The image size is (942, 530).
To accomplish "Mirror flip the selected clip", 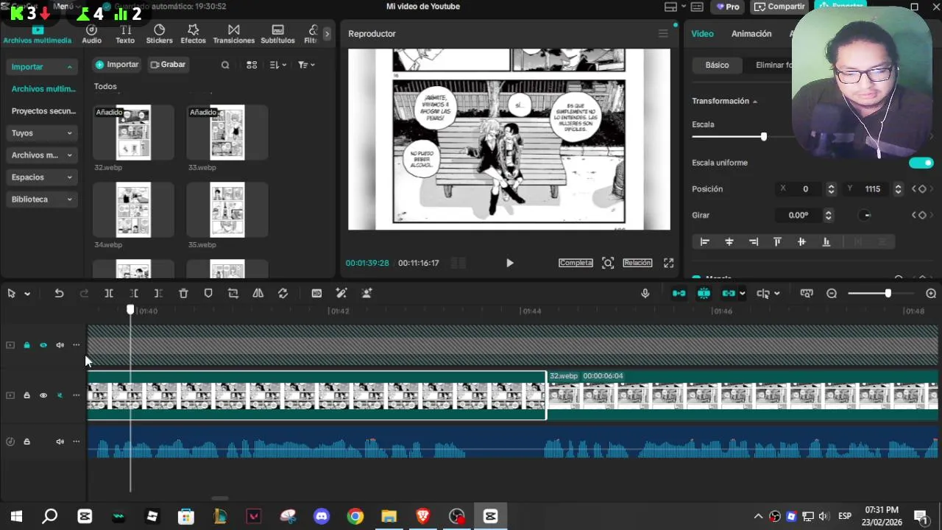I will pyautogui.click(x=258, y=294).
